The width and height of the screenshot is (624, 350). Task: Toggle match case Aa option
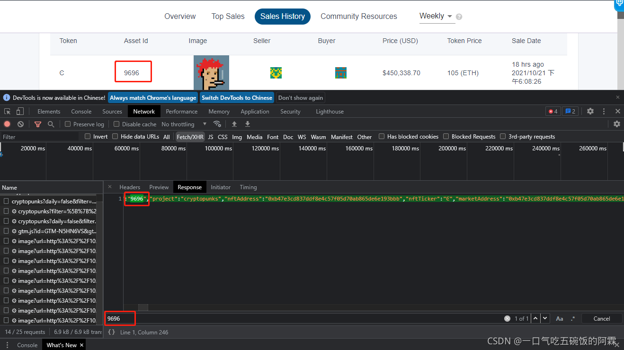point(560,319)
